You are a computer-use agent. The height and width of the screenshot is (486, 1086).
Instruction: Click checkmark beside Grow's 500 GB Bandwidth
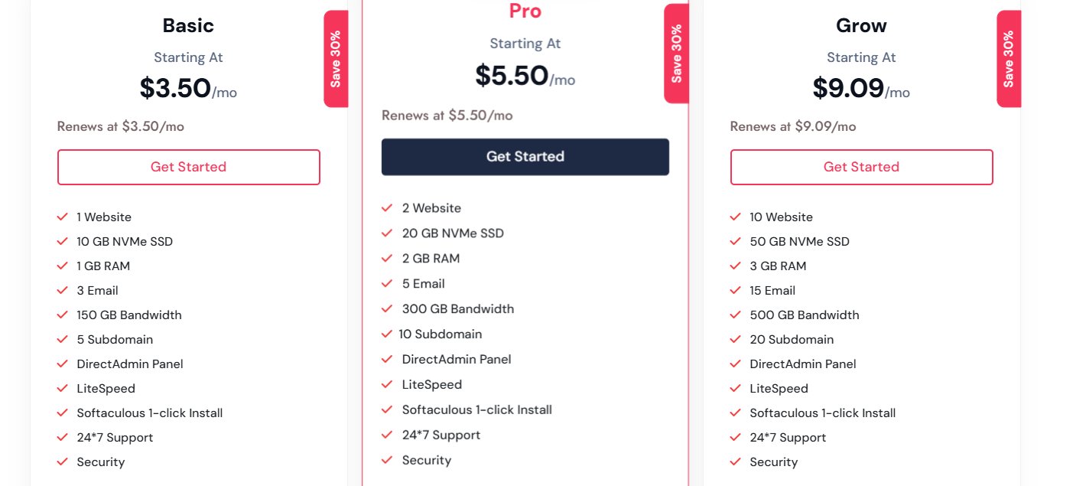(x=736, y=315)
